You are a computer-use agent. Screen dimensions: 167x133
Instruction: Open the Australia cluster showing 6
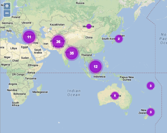pyautogui.click(x=115, y=96)
